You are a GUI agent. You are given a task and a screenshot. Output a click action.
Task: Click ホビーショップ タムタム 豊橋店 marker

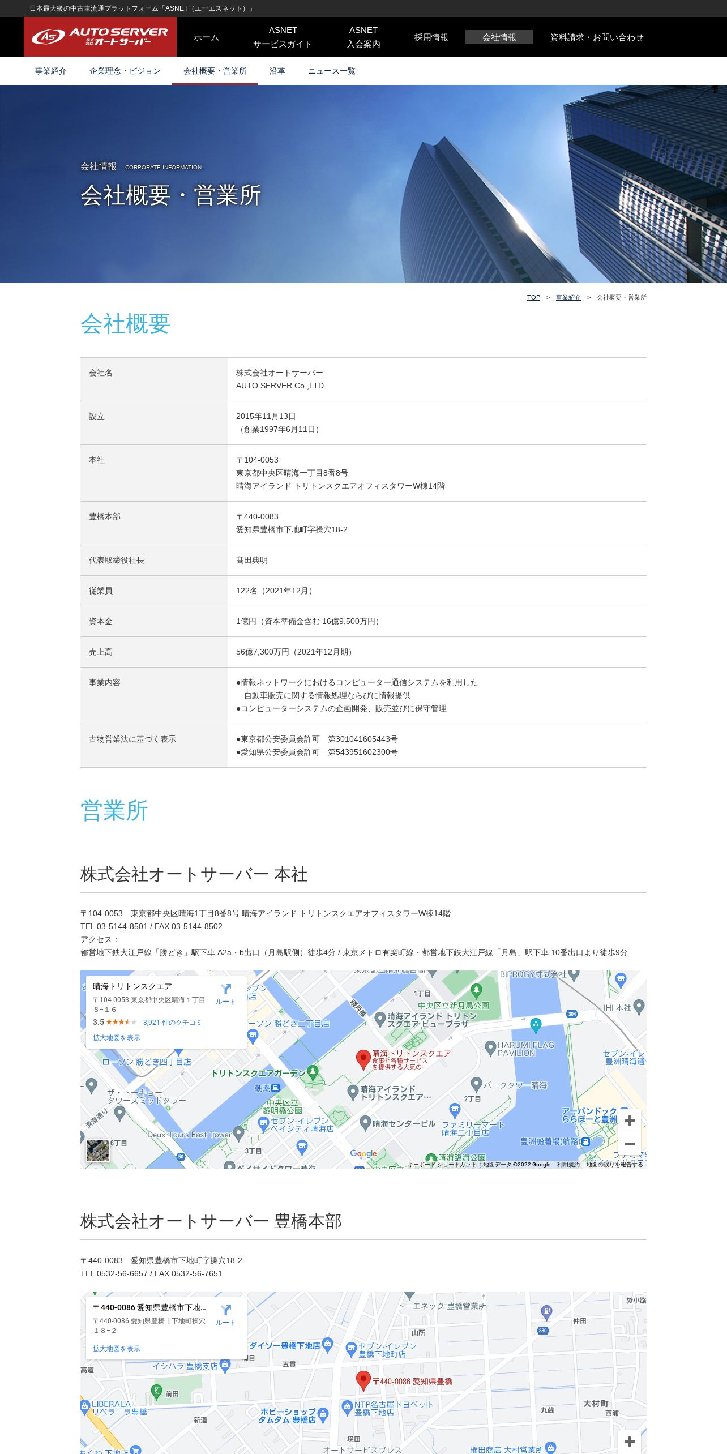point(323,1414)
